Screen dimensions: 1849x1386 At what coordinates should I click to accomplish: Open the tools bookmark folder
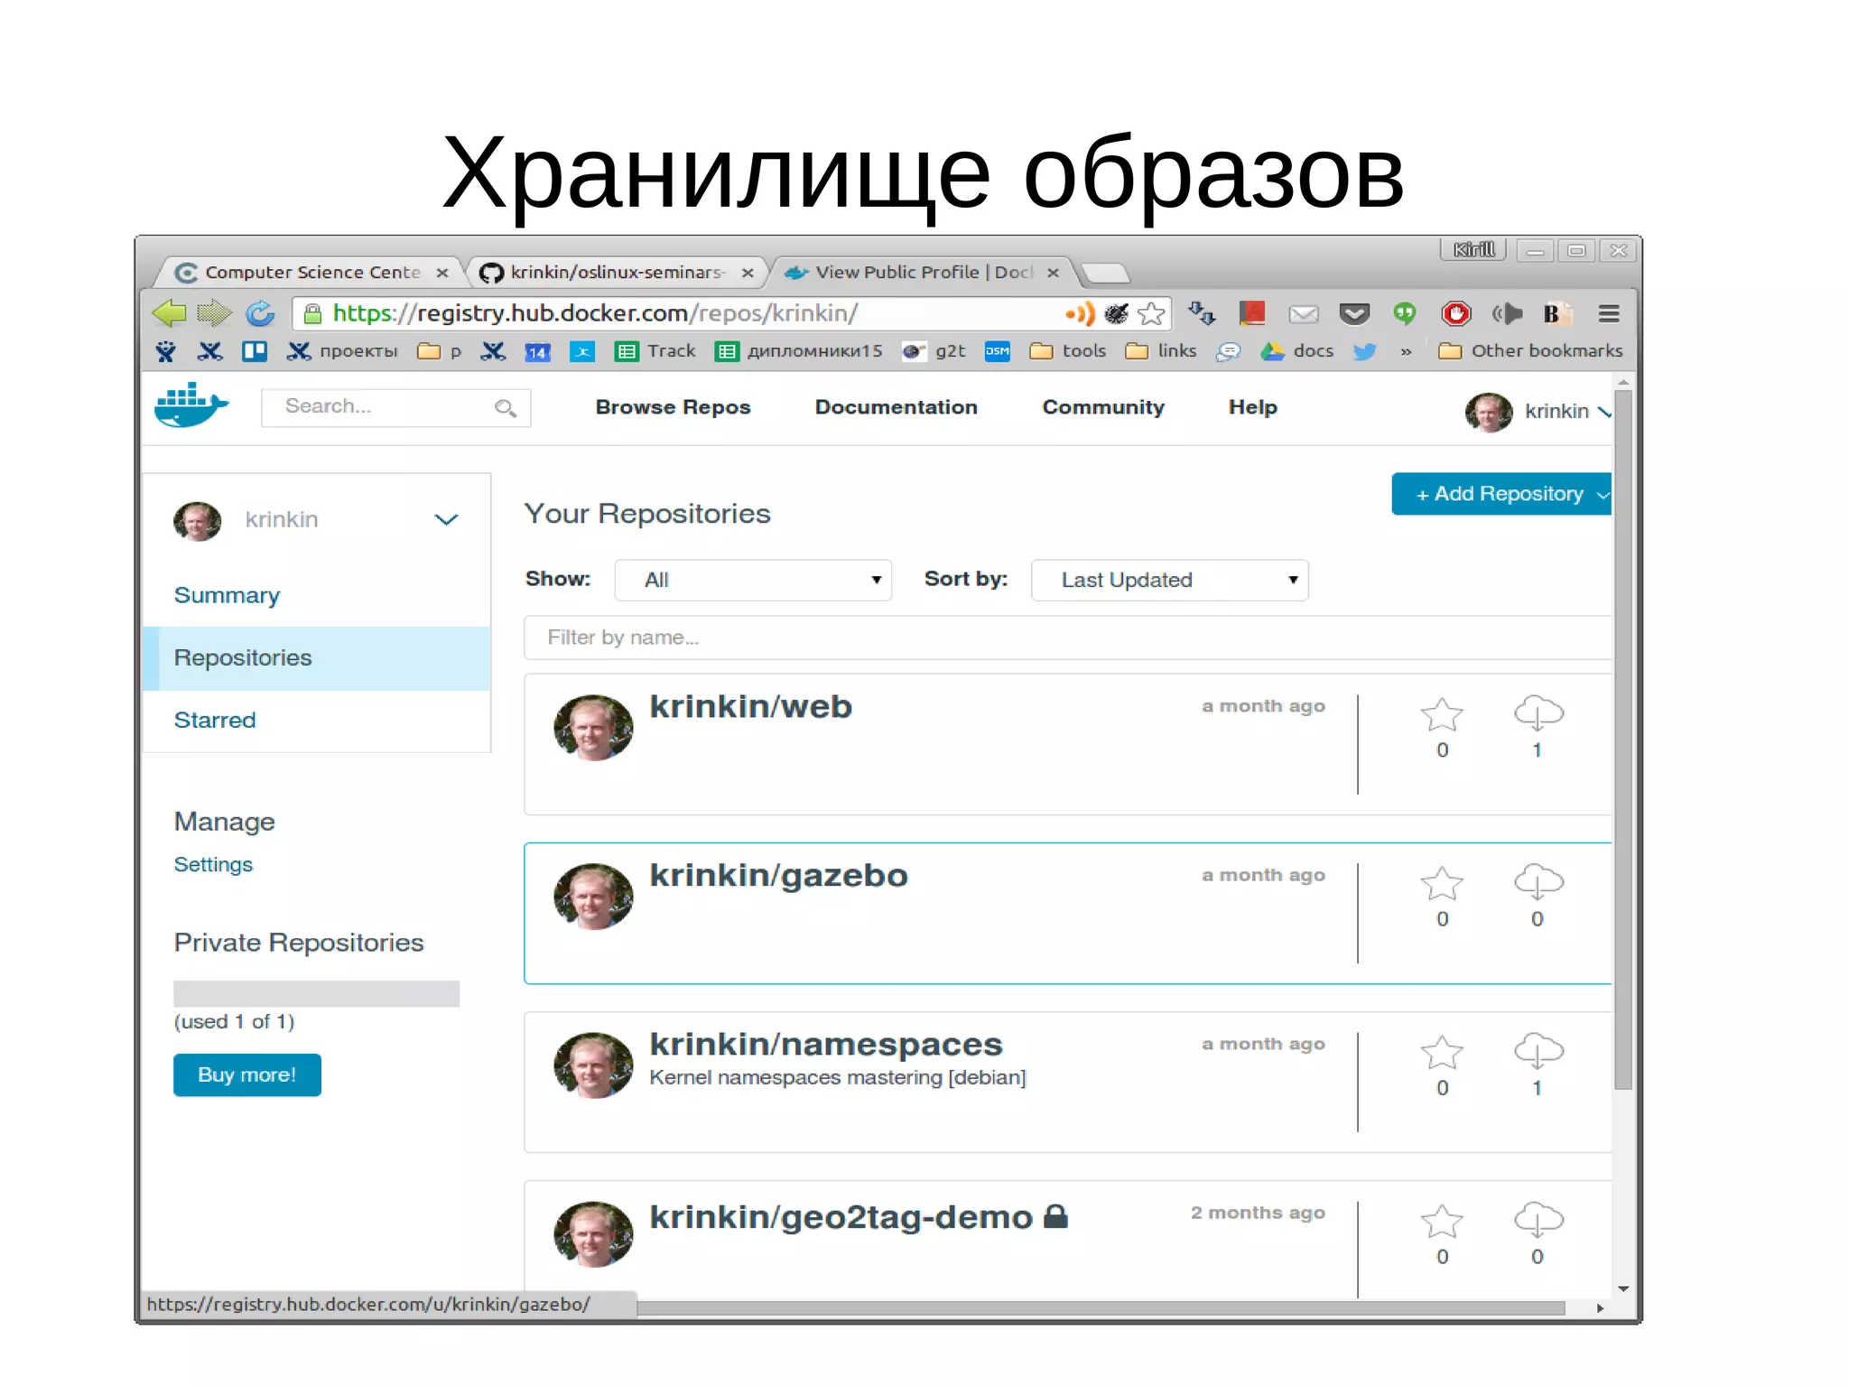[x=1068, y=351]
